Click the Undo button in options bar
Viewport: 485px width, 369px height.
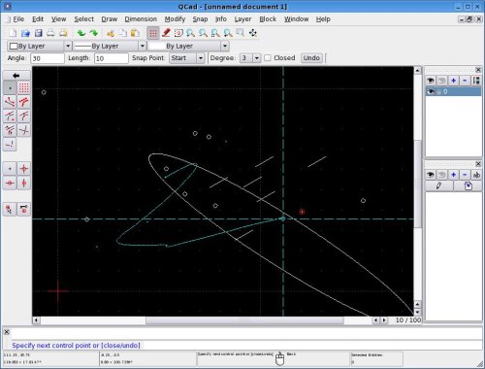coord(311,58)
